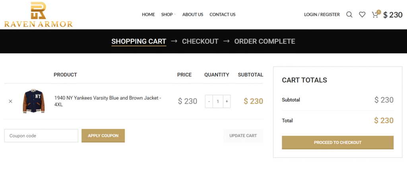Image resolution: width=407 pixels, height=175 pixels.
Task: Remove the Yankees jacket with X icon
Action: coord(10,101)
